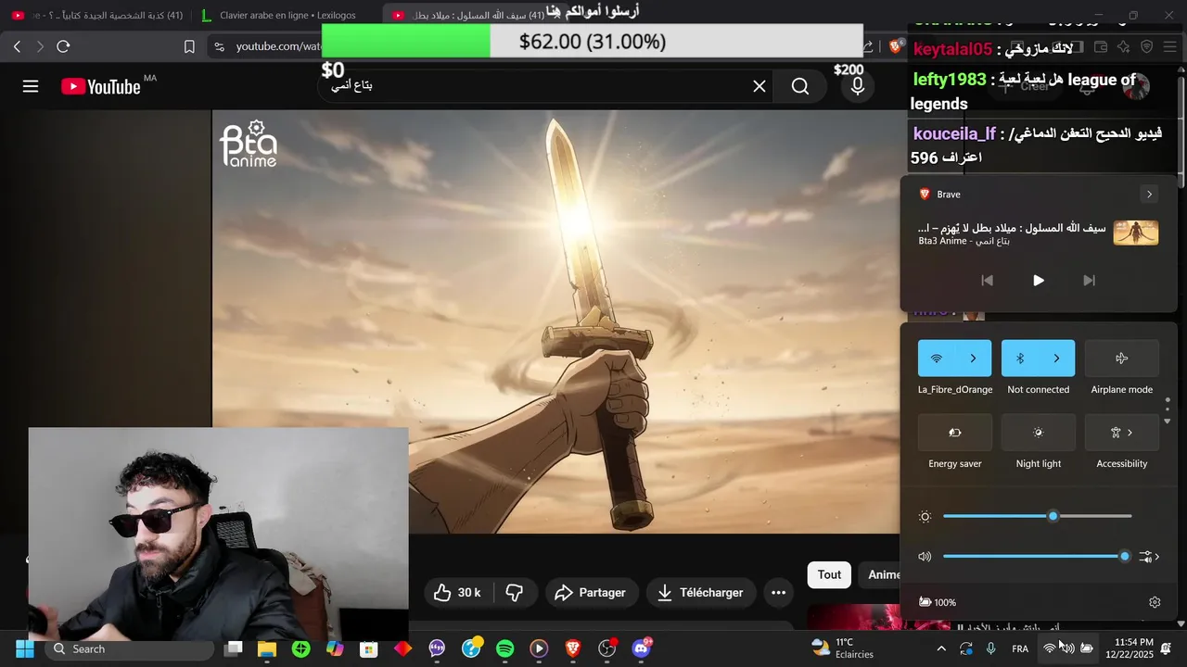Open the 11°C Eclaircies weather widget
Viewport: 1187px width, 667px height.
pyautogui.click(x=842, y=648)
